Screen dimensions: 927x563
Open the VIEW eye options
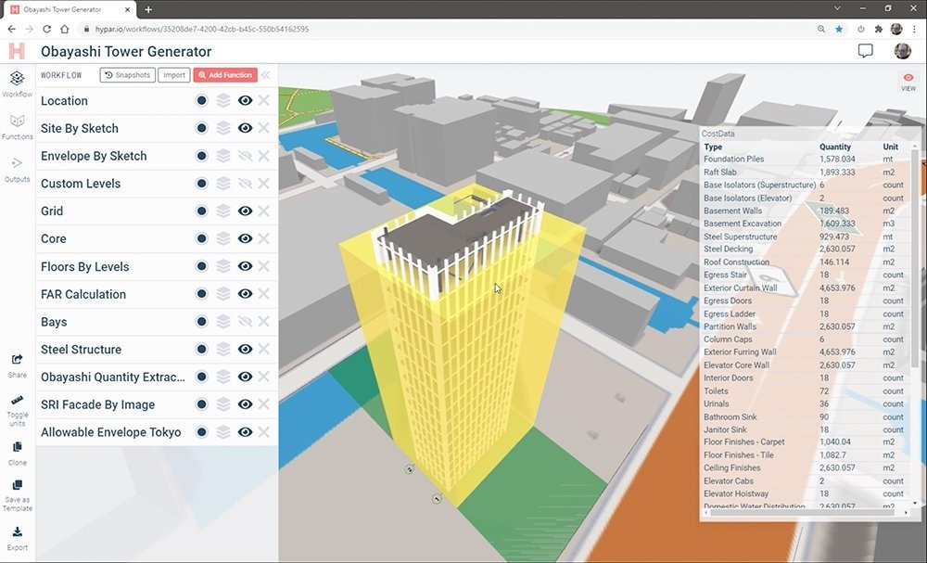click(908, 82)
